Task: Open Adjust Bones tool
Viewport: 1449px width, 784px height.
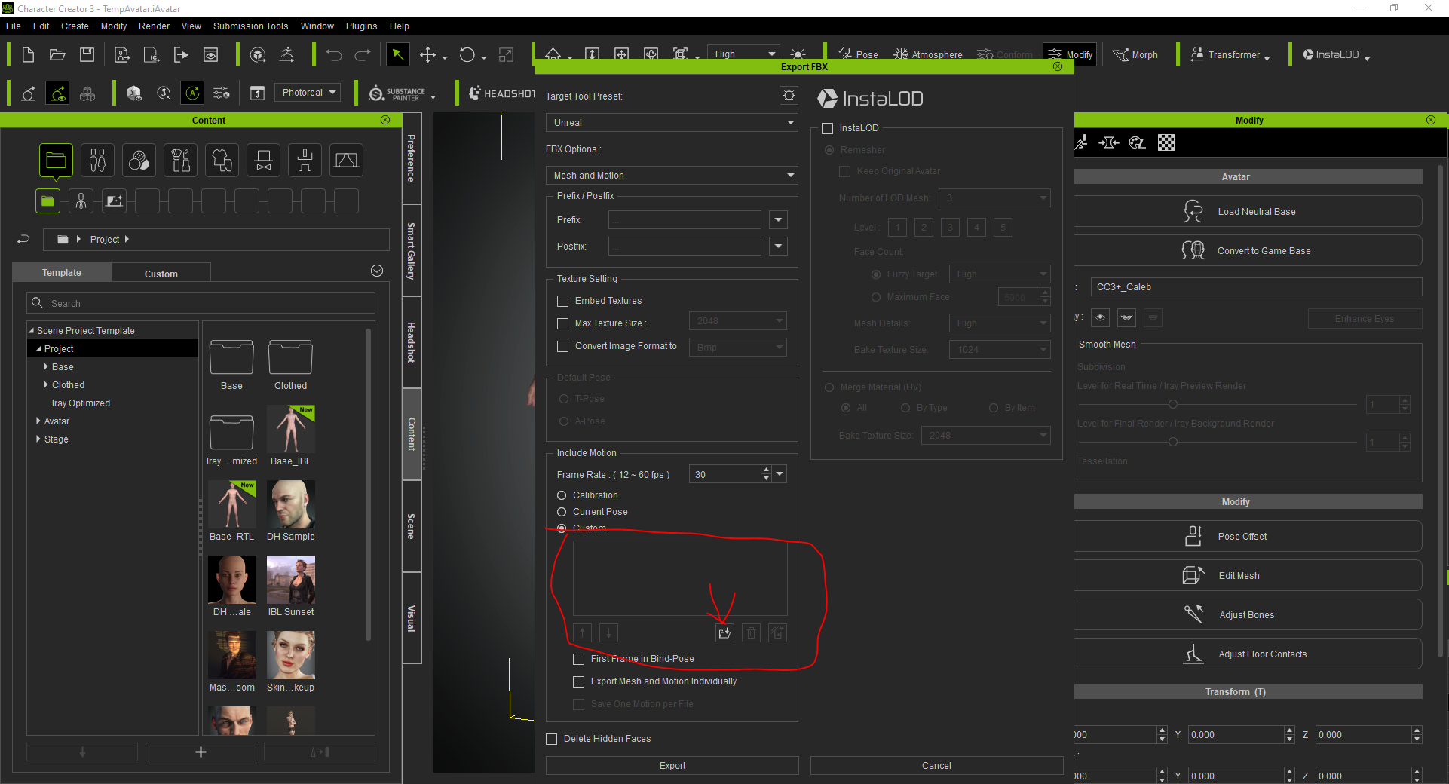Action: (1248, 615)
